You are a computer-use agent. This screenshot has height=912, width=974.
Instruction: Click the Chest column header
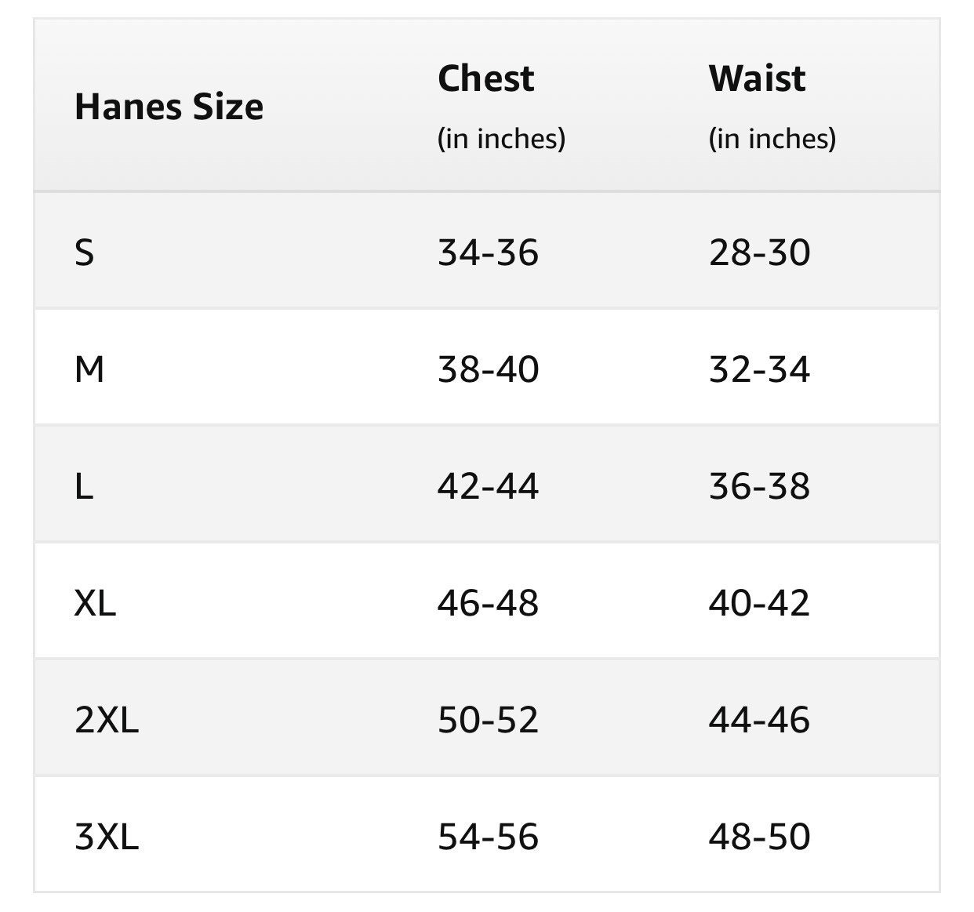click(x=486, y=78)
